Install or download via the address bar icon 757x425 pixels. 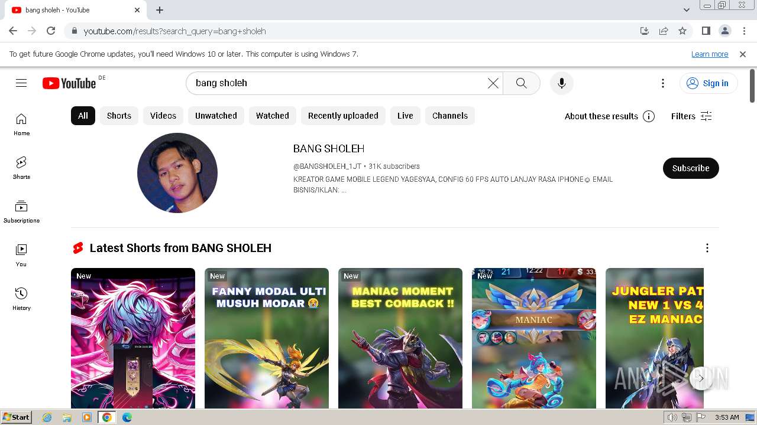click(645, 31)
